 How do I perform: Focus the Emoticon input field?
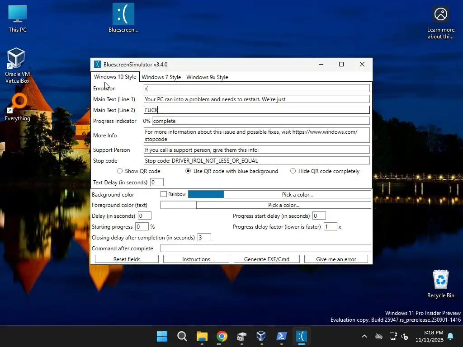click(x=257, y=88)
